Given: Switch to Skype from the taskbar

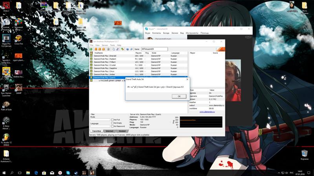Looking at the screenshot, I should point(68,173).
